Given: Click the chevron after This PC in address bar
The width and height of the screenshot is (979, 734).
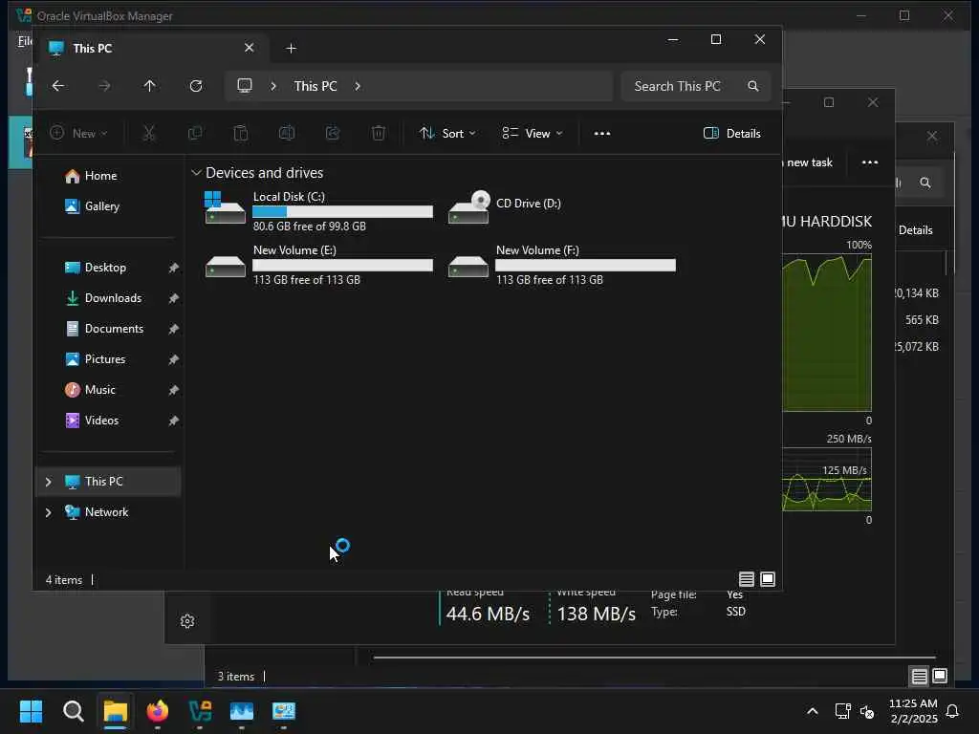Looking at the screenshot, I should [x=358, y=86].
